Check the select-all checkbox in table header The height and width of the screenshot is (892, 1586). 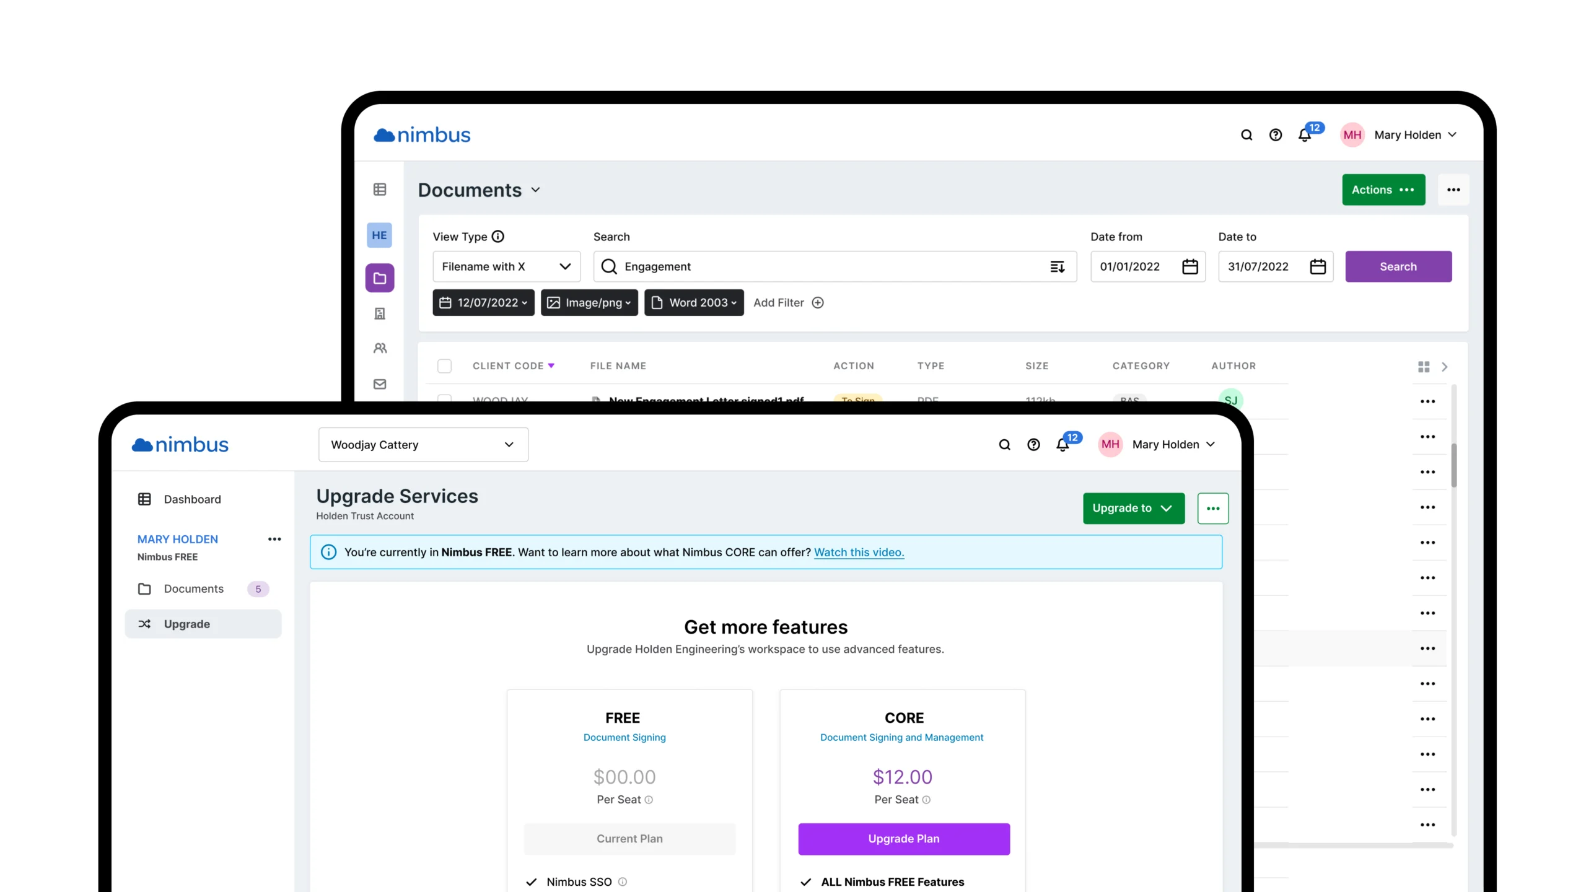tap(444, 366)
